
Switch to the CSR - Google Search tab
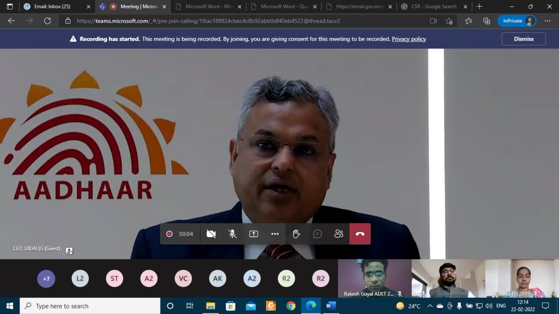tap(435, 7)
